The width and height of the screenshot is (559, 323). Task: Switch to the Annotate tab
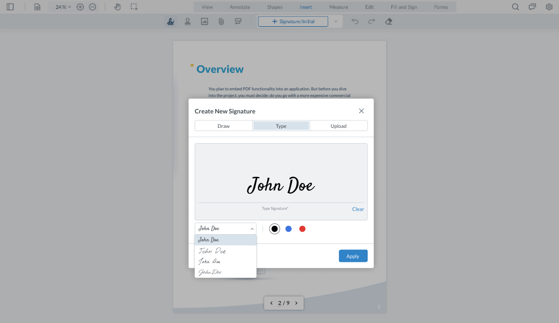click(x=240, y=7)
